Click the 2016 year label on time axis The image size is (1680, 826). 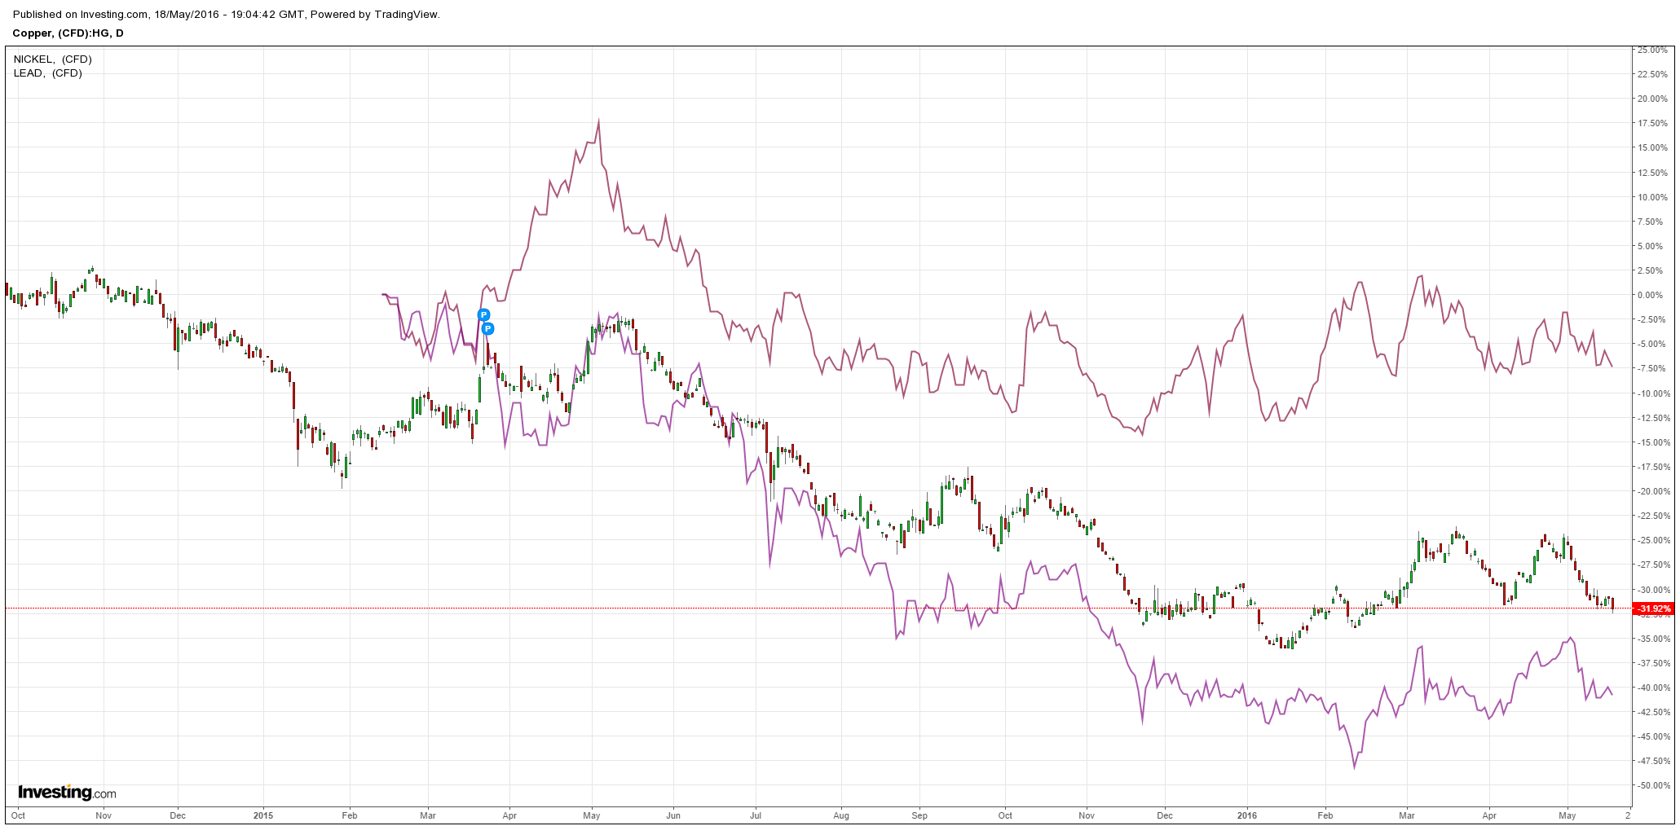(x=1247, y=815)
